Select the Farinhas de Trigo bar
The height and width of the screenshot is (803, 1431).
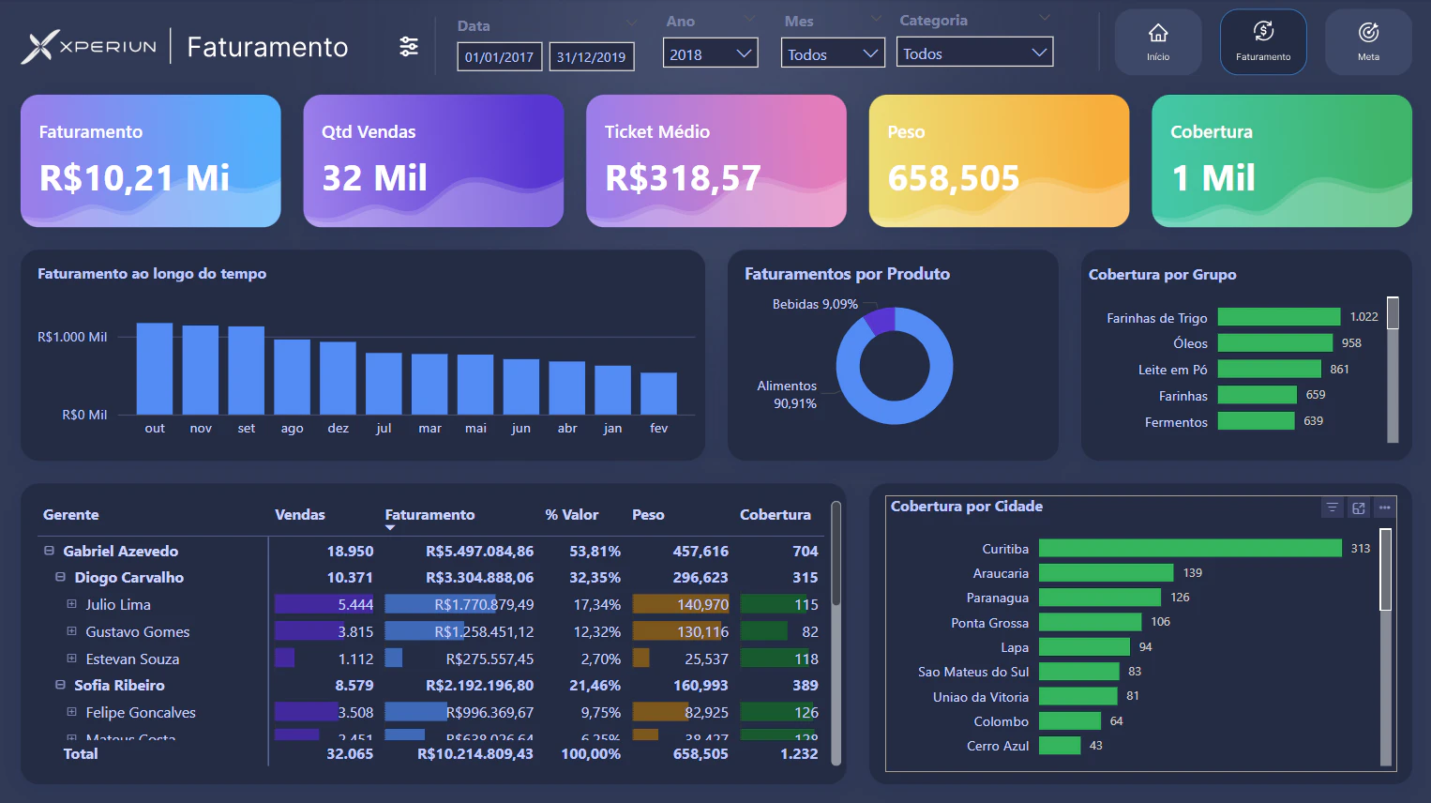tap(1279, 317)
